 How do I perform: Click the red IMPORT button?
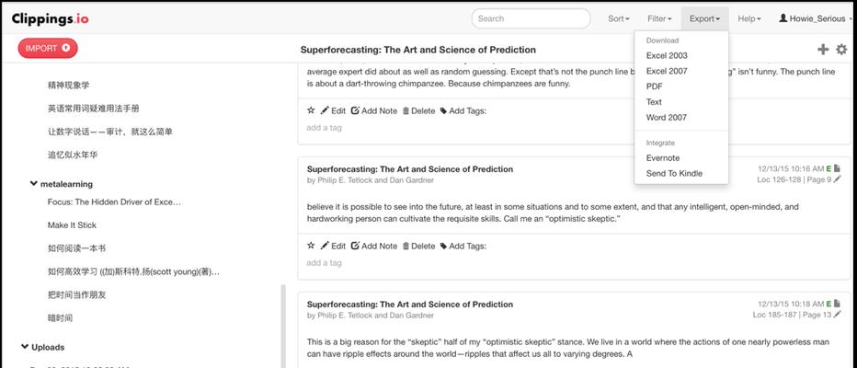coord(48,48)
